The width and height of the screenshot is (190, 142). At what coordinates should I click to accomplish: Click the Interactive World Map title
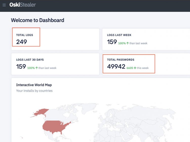(34, 85)
